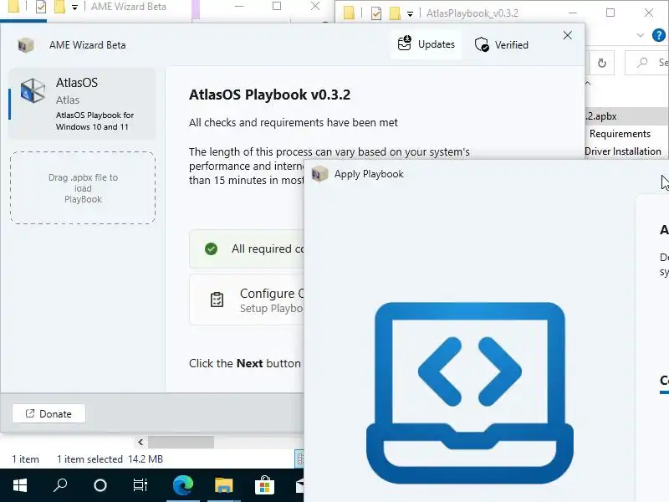
Task: Select the AtlasOS playbook entry in sidebar
Action: pyautogui.click(x=82, y=104)
